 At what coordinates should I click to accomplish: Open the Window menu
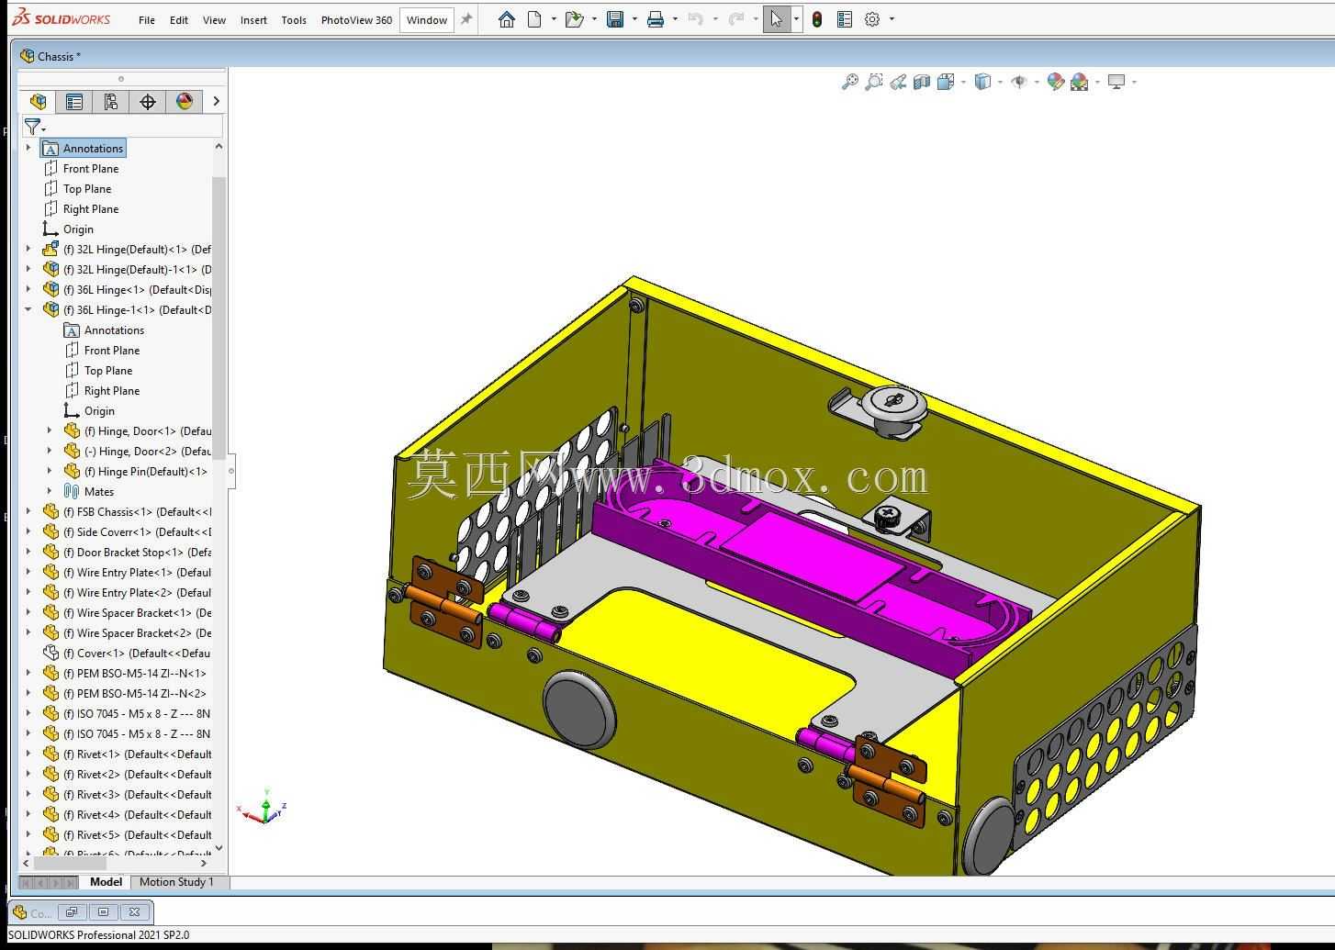pos(427,20)
